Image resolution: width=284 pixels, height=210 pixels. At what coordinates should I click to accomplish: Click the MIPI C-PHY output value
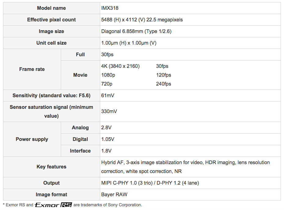[x=150, y=183]
